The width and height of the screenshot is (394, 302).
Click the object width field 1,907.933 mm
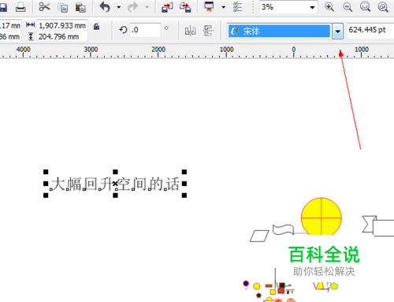(62, 25)
